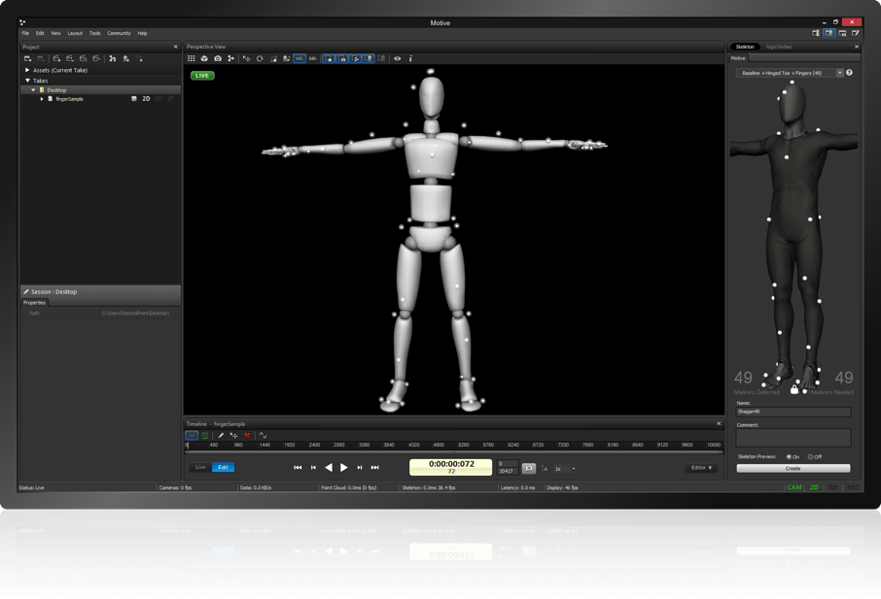
Task: Open the Layout menu
Action: point(75,33)
